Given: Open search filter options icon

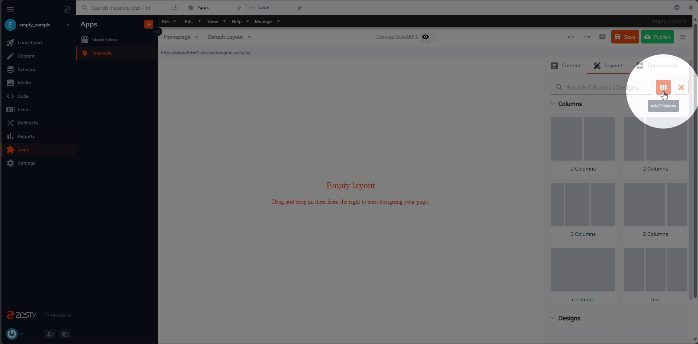Looking at the screenshot, I should pyautogui.click(x=174, y=8).
